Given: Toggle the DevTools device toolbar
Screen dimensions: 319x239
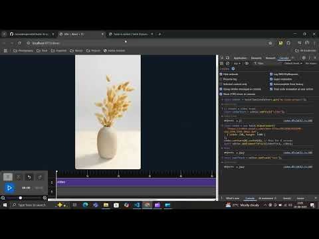Looking at the screenshot, I should (227, 58).
